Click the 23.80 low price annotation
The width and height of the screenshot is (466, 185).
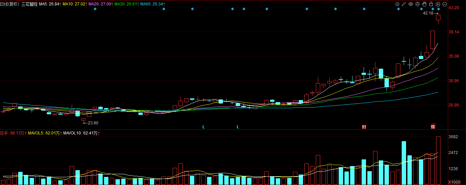pos(93,123)
